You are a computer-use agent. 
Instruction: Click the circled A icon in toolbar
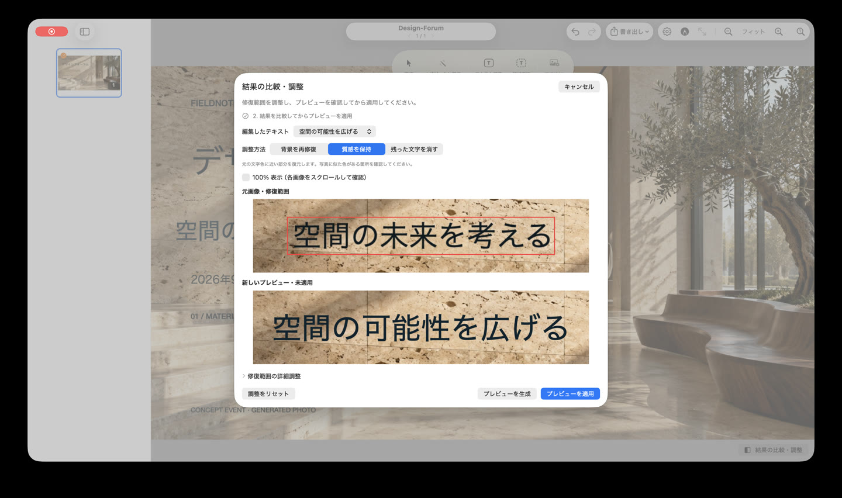click(685, 32)
